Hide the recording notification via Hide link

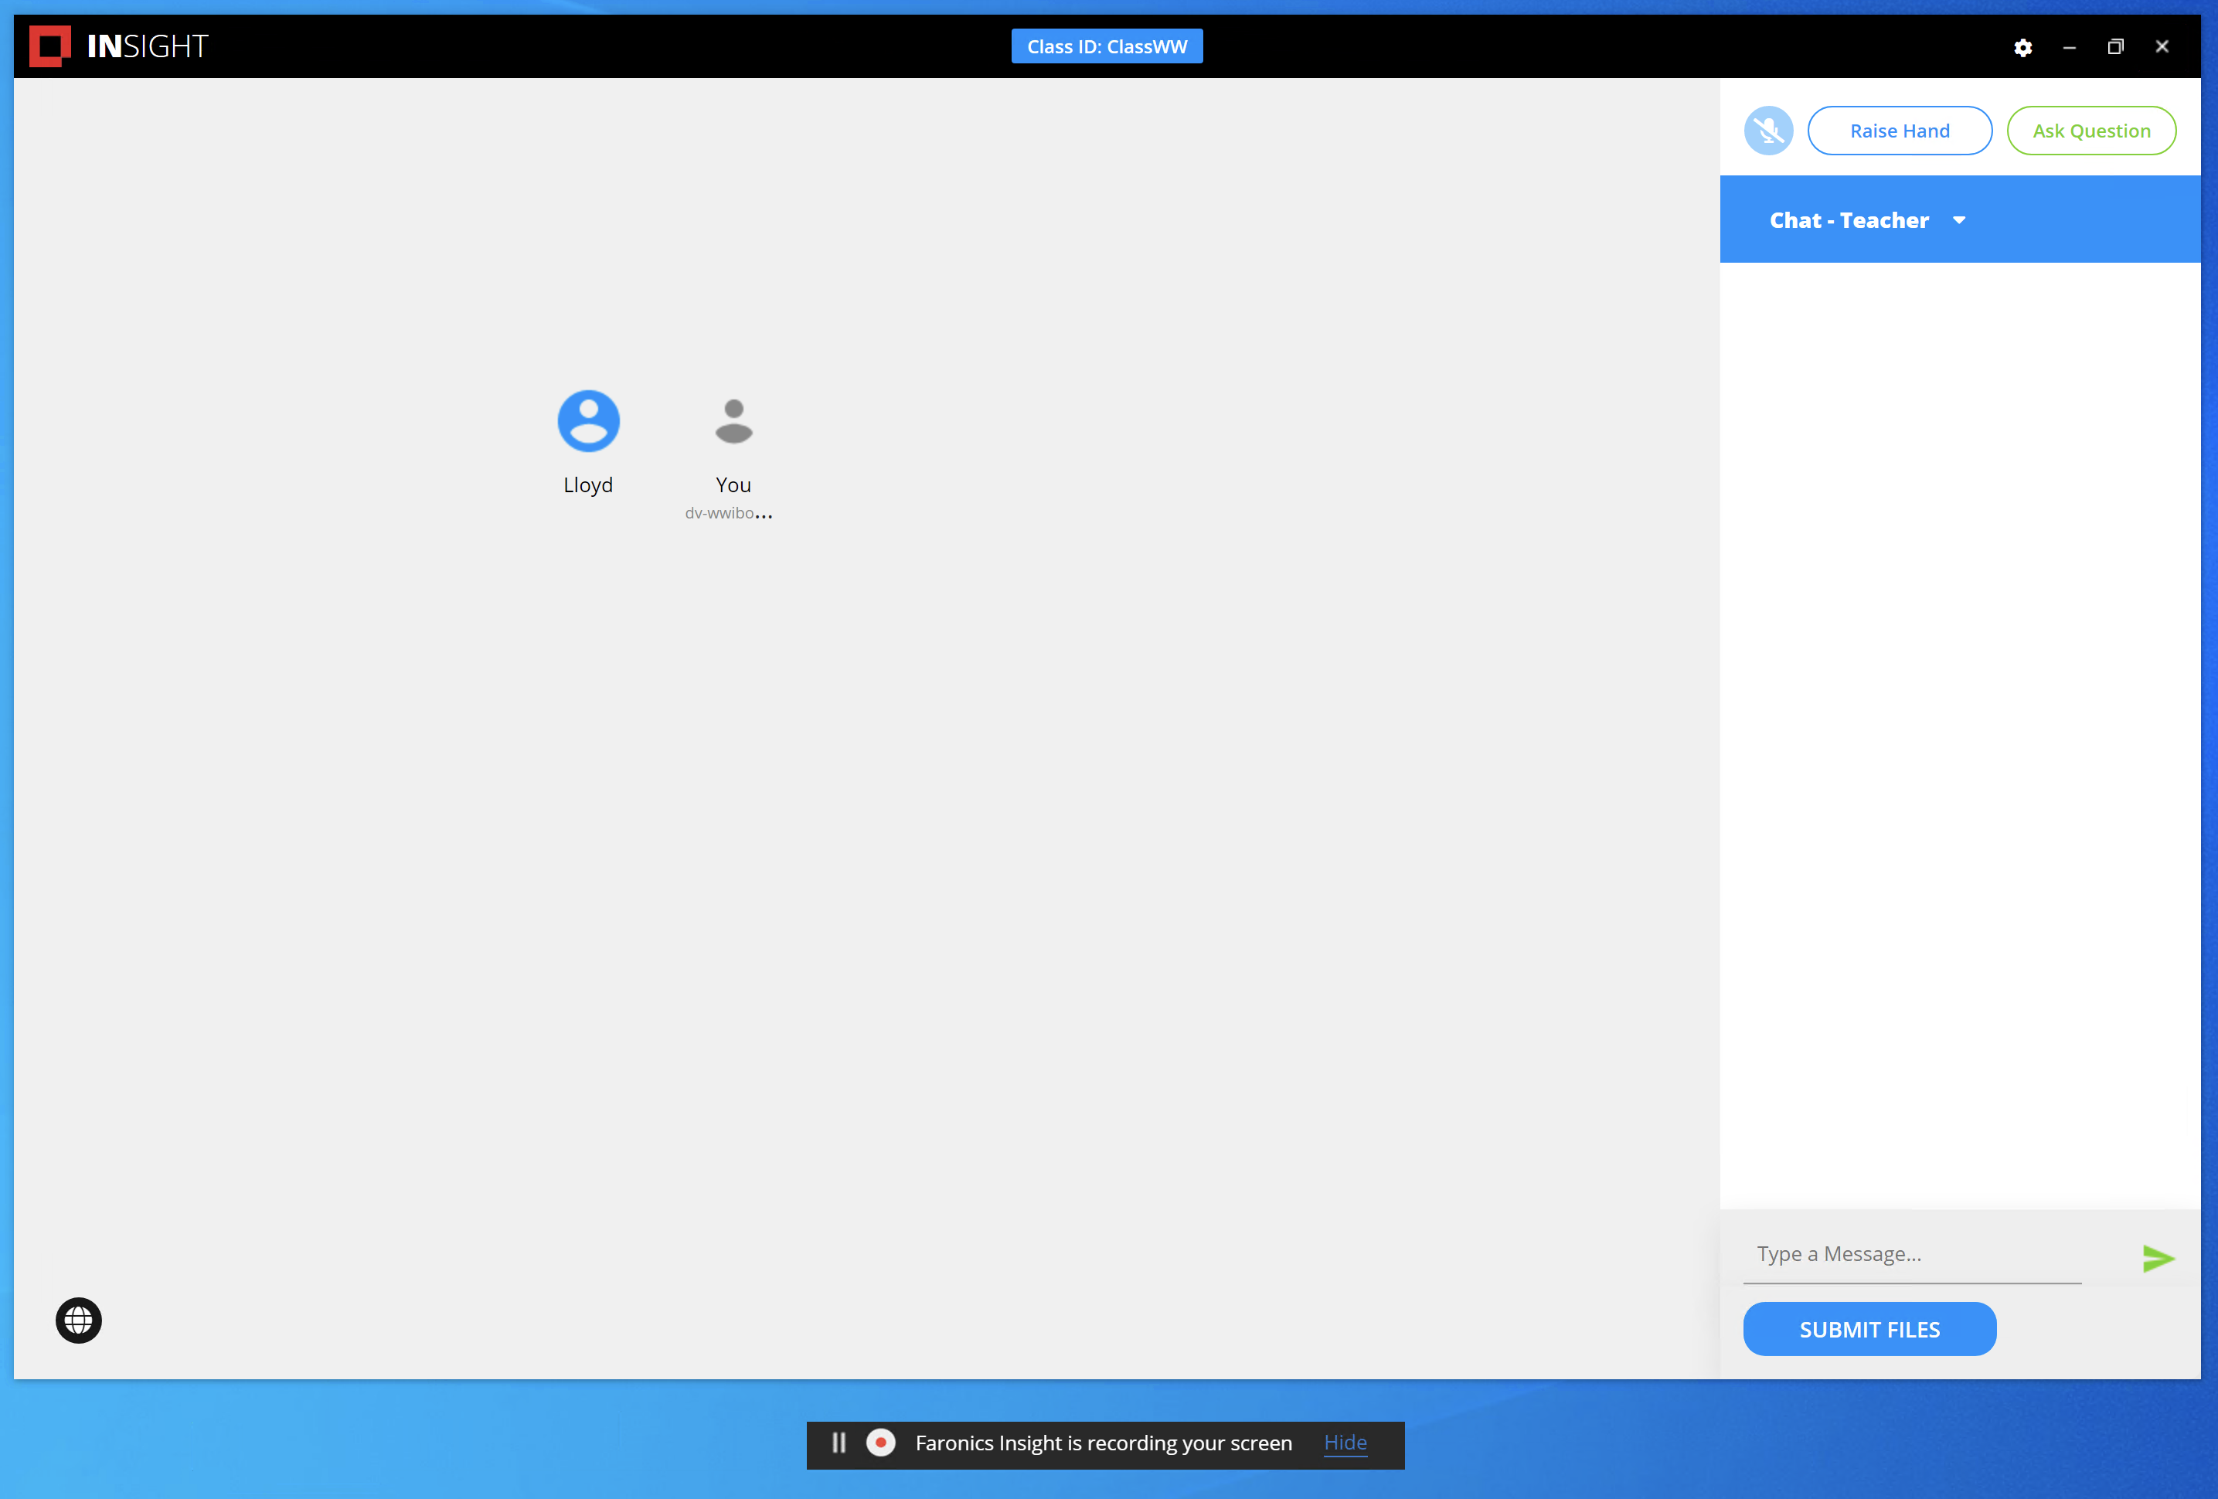click(1344, 1443)
